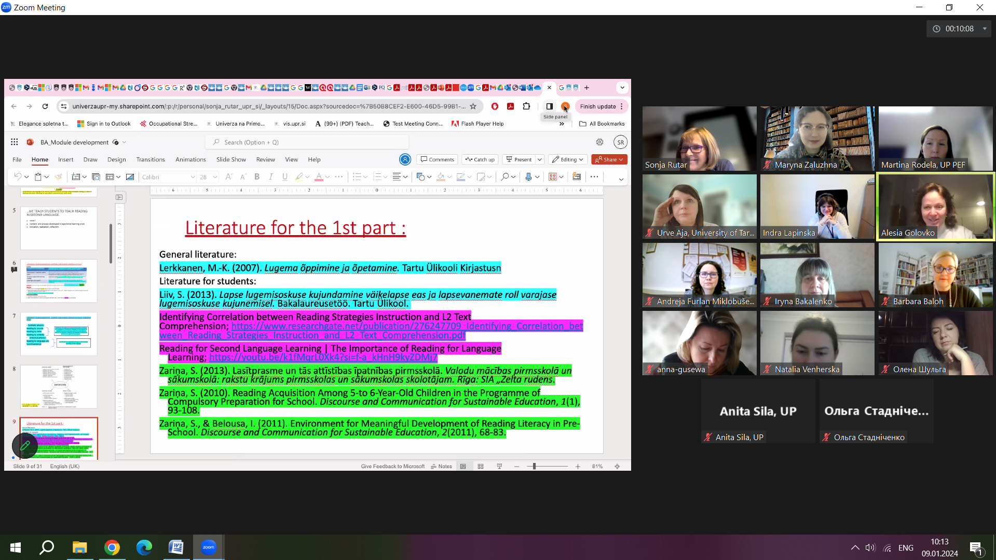Select slide 7 thumbnail
Viewport: 996px width, 560px height.
pos(59,333)
